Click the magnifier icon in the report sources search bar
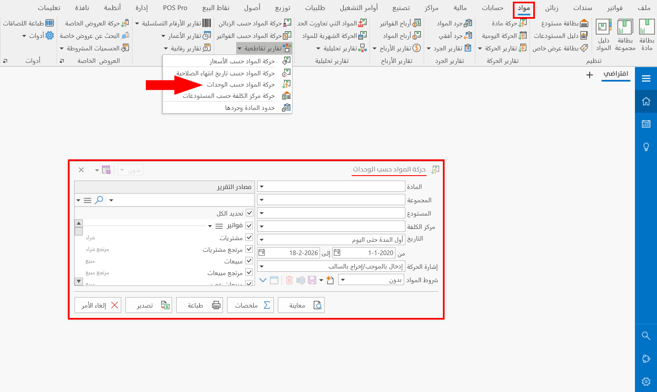 click(99, 200)
